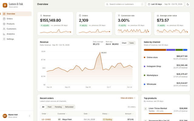Toggle dark mode with the moon icon

click(x=188, y=4)
